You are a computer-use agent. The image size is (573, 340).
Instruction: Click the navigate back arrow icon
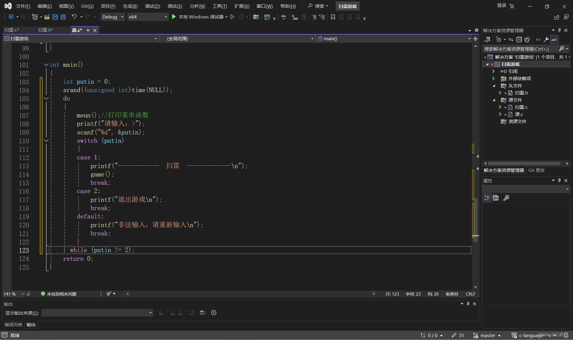click(x=11, y=17)
